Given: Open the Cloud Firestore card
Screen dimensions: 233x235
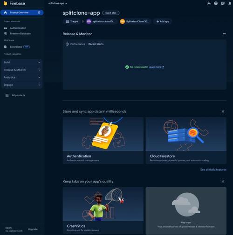Looking at the screenshot, I should coord(186,141).
